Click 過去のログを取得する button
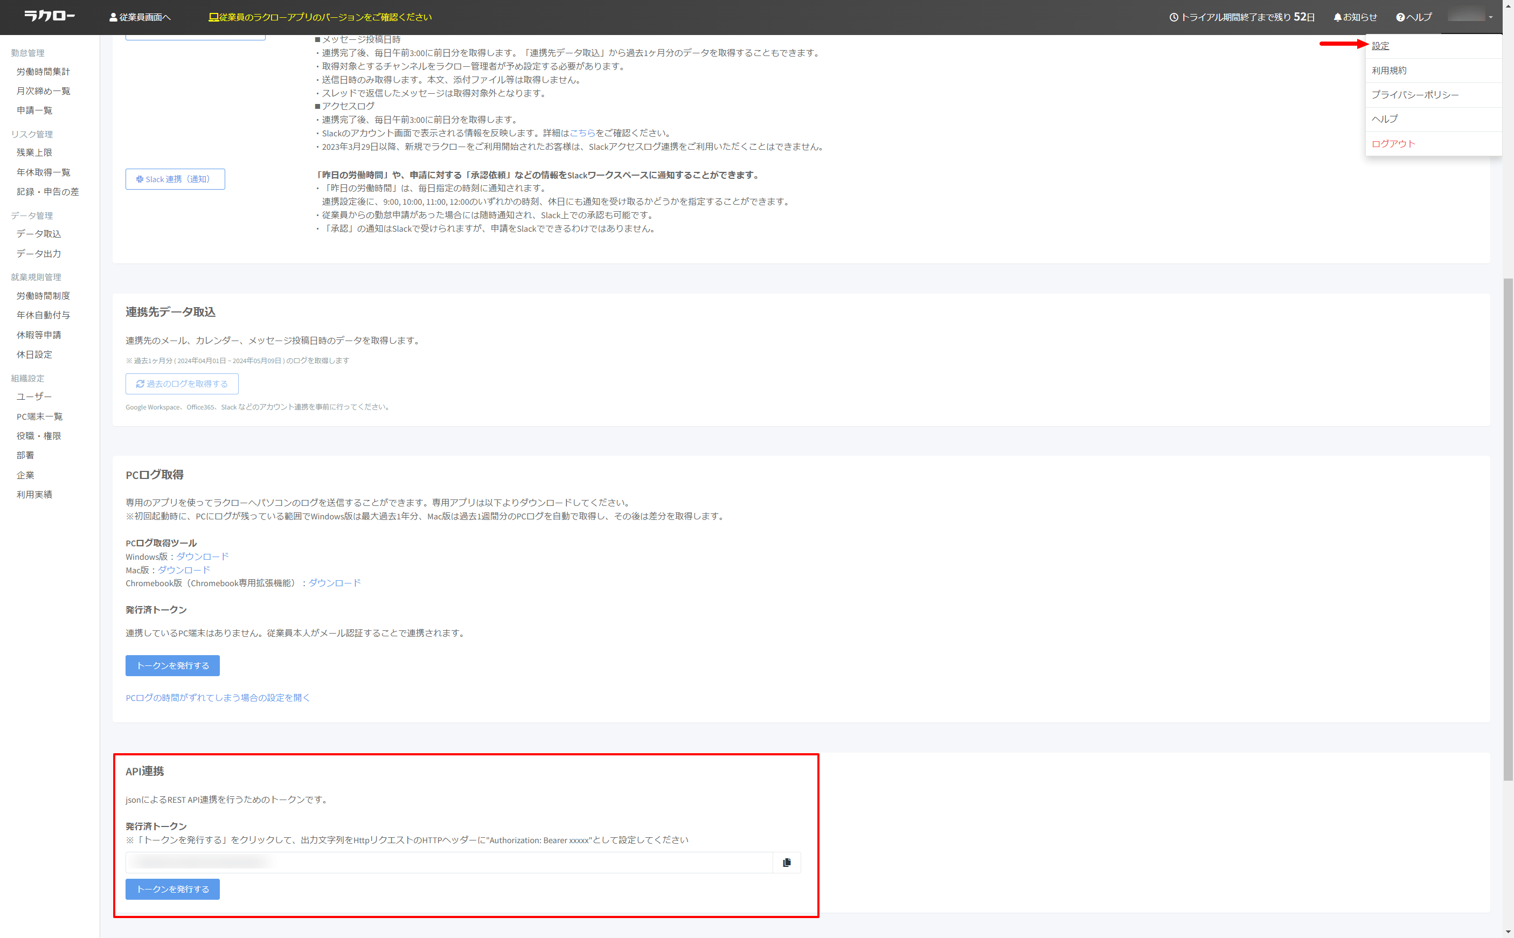This screenshot has width=1514, height=938. (182, 384)
